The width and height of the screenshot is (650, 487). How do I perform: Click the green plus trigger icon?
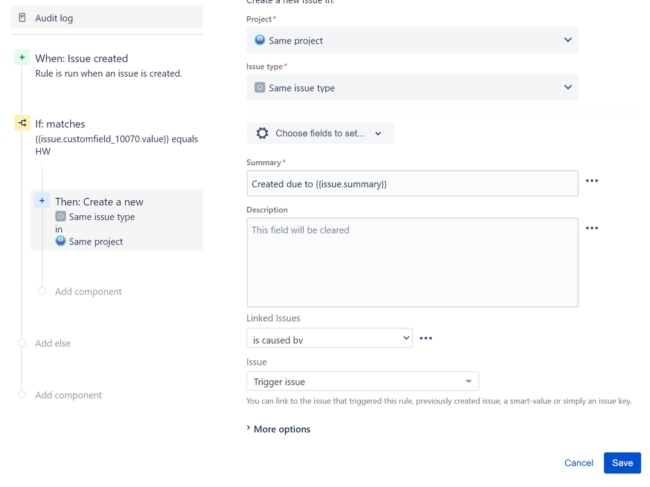tap(22, 58)
